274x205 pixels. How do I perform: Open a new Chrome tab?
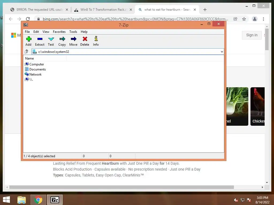click(205, 10)
